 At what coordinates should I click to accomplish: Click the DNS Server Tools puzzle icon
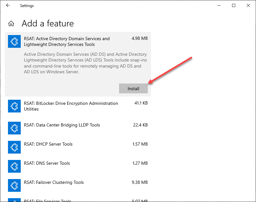(14, 166)
